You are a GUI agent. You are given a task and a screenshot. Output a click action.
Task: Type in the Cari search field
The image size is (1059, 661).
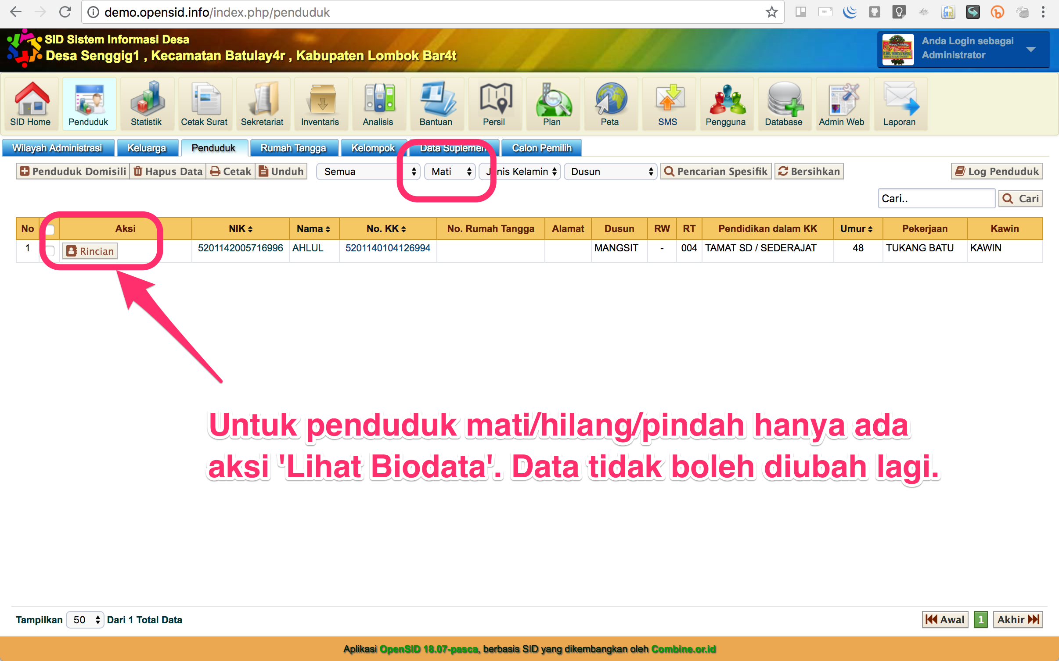936,198
